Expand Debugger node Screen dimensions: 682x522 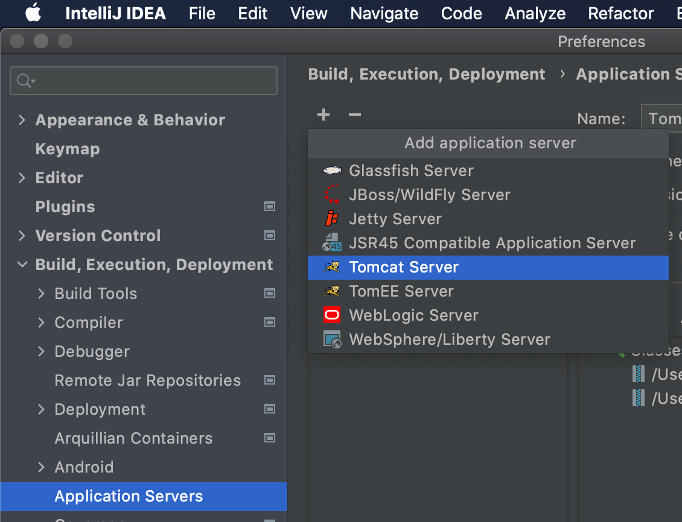(x=41, y=351)
